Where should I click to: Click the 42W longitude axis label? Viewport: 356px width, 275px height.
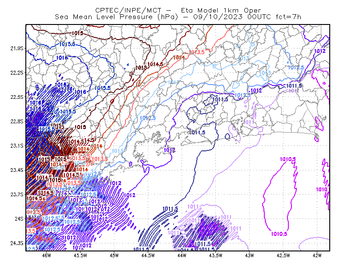(317, 255)
